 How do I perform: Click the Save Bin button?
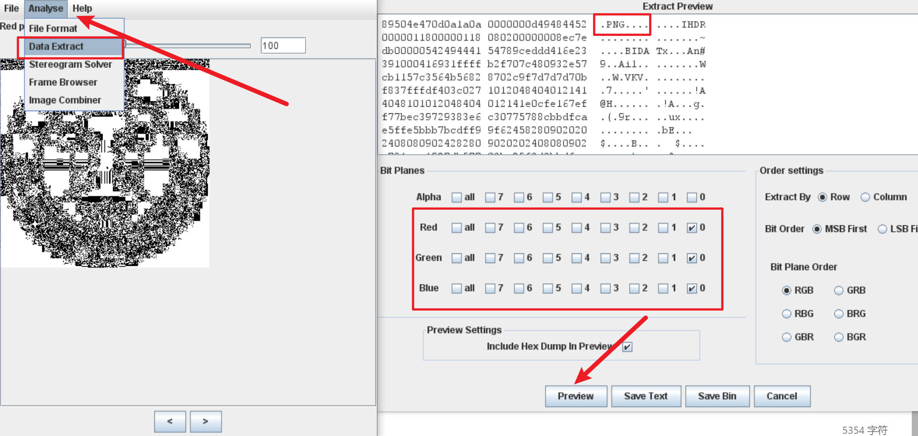(x=717, y=396)
